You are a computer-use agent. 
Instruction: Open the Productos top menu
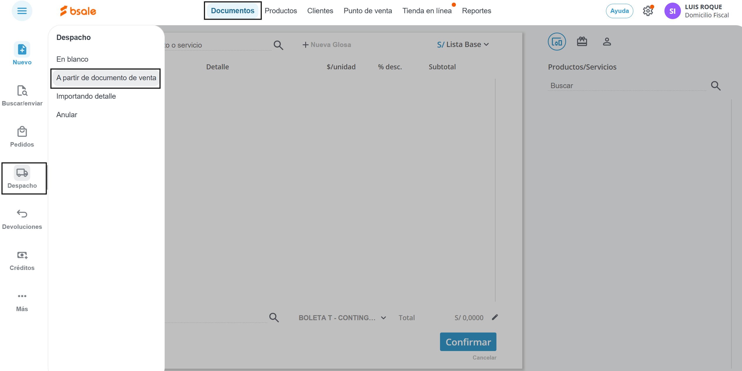click(x=281, y=11)
